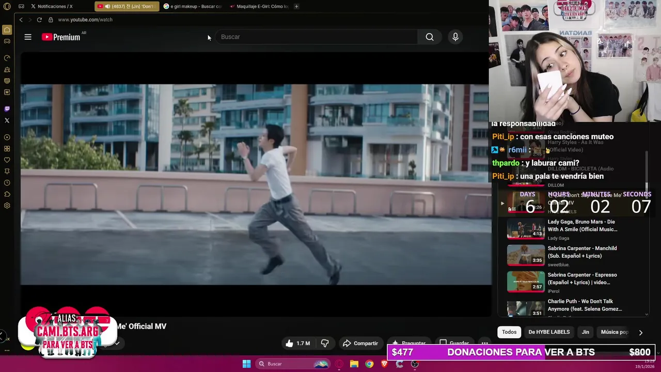Open Lady Gaga Die With A Smile thumbnail
This screenshot has width=661, height=372.
coord(526,229)
